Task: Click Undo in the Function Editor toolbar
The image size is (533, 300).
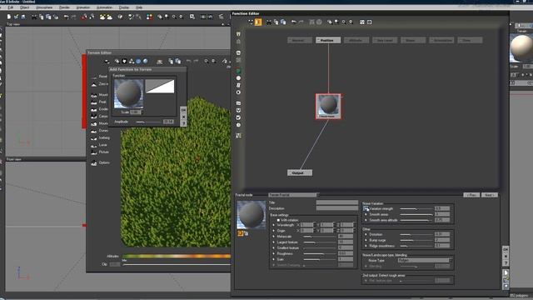Action: [294, 22]
